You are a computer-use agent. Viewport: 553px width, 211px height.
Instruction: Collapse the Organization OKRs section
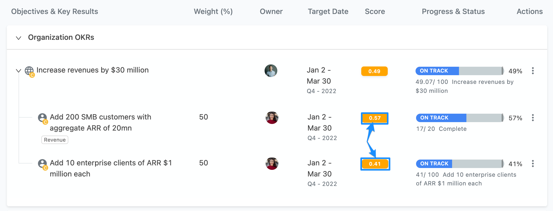click(x=19, y=38)
